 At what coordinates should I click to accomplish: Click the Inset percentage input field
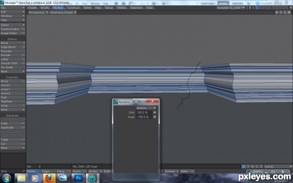(144, 117)
